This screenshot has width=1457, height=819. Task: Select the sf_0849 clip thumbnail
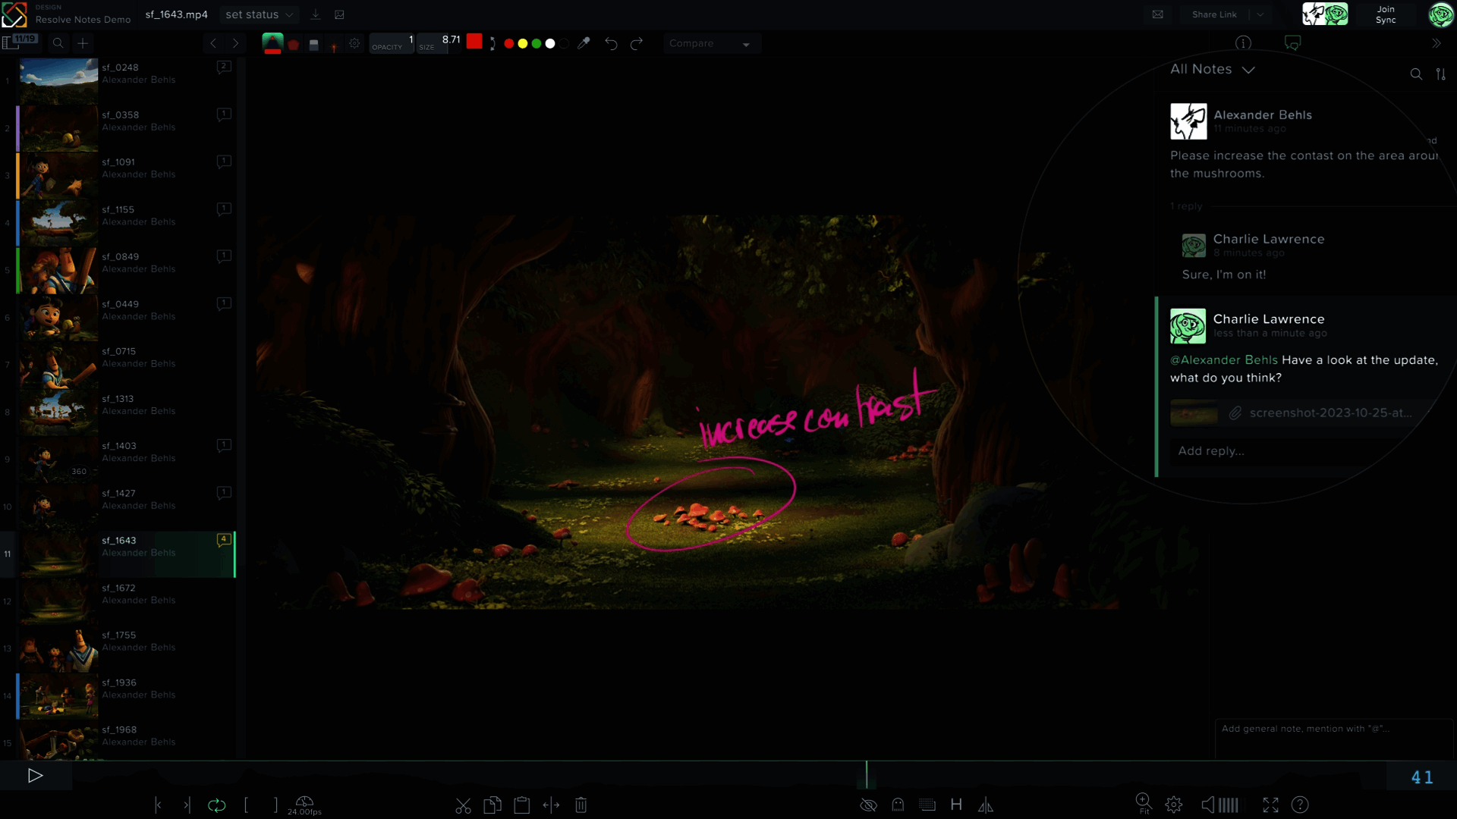(58, 270)
